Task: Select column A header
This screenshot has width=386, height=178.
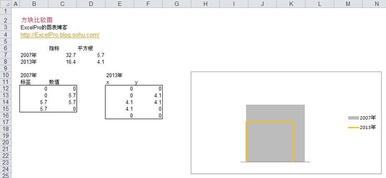Action: 15,4
